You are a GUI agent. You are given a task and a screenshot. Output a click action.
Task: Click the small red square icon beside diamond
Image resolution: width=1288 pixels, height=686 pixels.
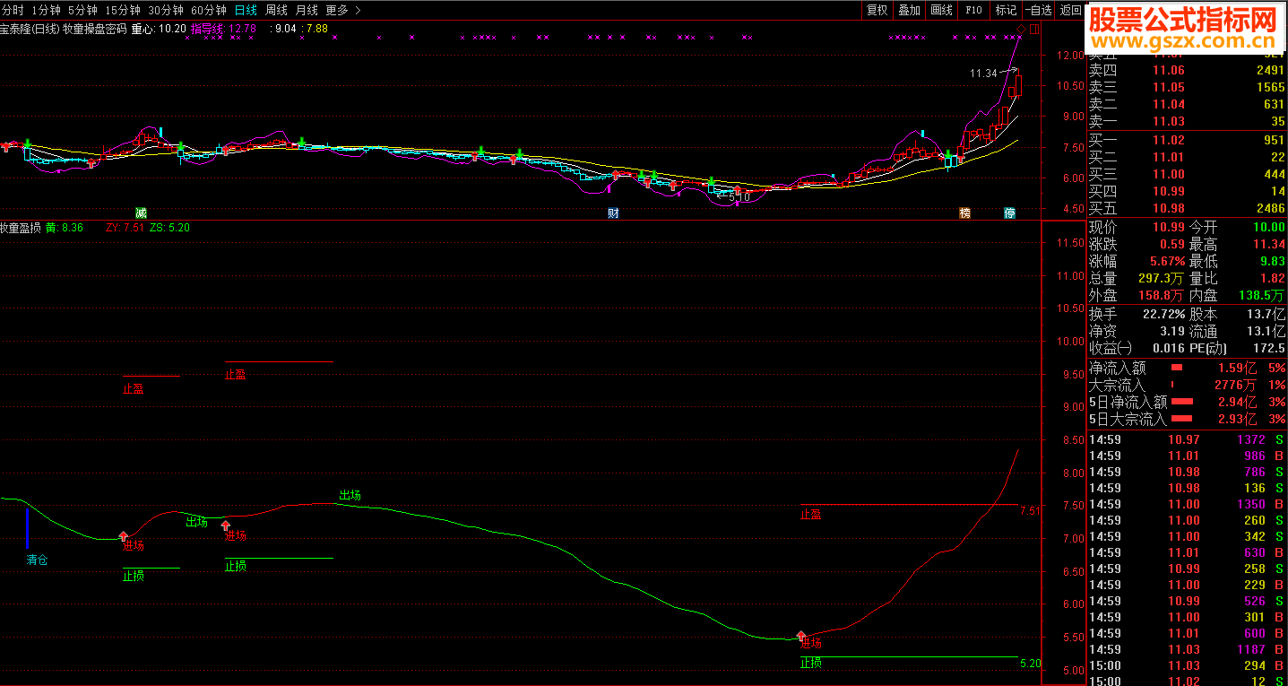[x=1034, y=29]
